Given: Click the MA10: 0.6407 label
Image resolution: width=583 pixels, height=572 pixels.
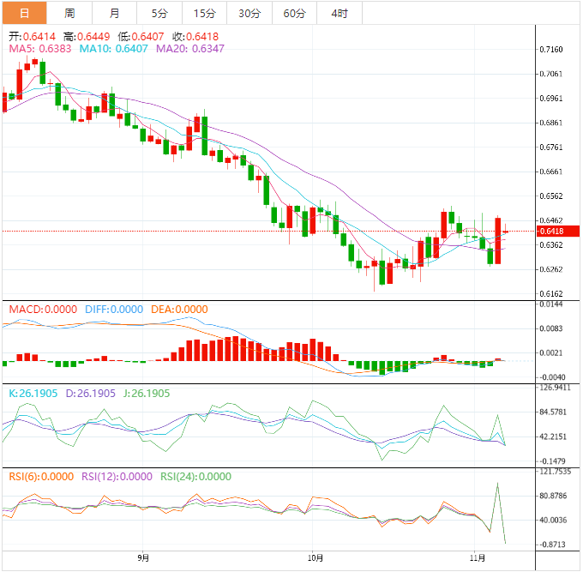Looking at the screenshot, I should (113, 49).
